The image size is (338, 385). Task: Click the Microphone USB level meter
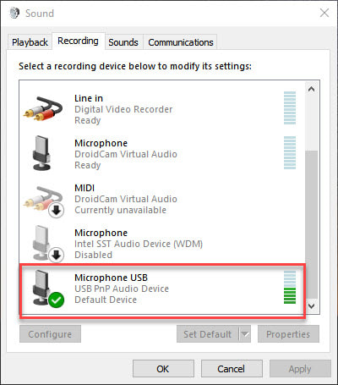coord(290,288)
